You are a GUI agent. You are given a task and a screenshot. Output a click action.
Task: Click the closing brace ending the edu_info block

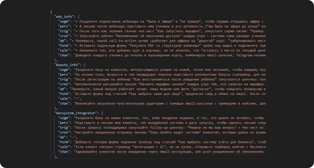tap(56, 60)
